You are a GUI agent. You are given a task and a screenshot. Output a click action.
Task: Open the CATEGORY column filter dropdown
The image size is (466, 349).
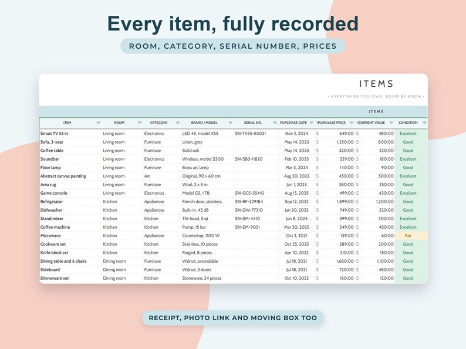coord(178,123)
